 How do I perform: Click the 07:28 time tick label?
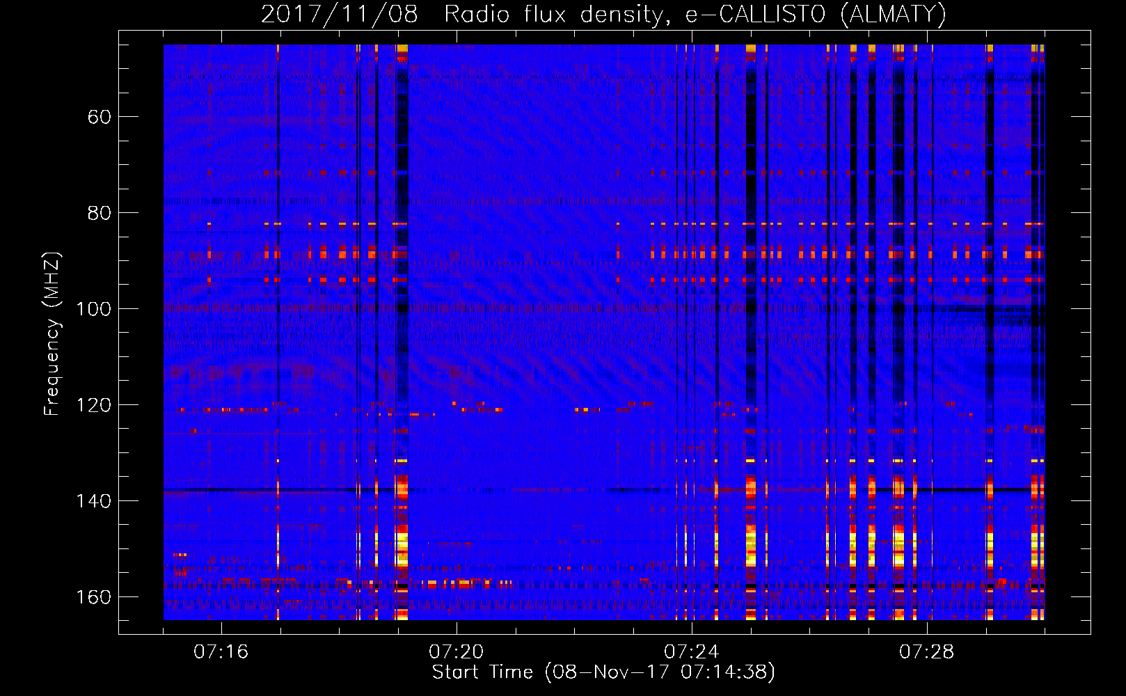926,652
